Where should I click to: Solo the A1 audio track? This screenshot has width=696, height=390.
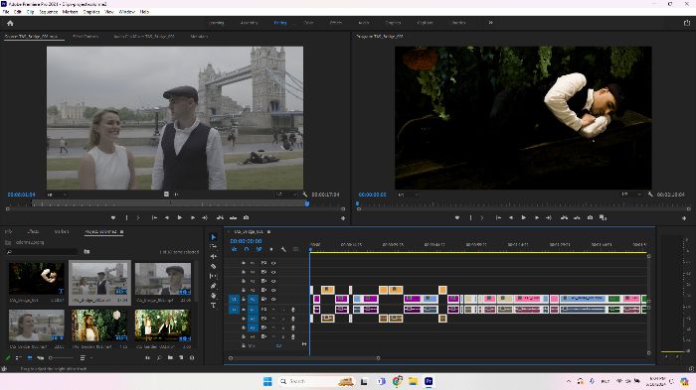pyautogui.click(x=282, y=309)
